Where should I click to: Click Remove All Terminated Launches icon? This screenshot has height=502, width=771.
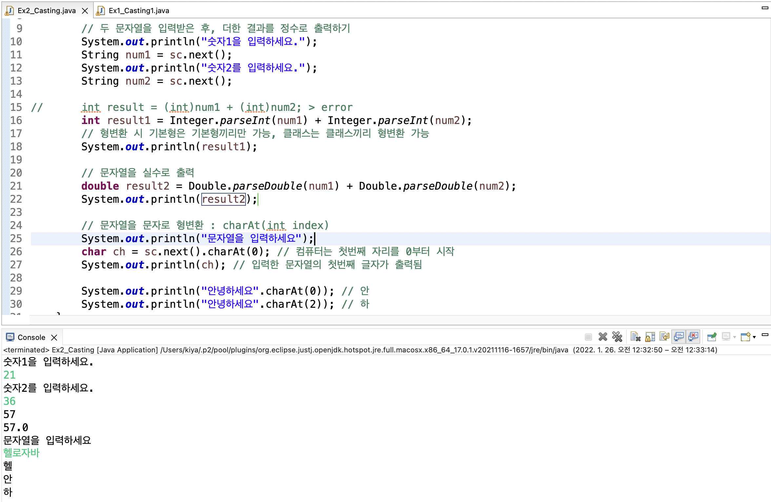[617, 337]
